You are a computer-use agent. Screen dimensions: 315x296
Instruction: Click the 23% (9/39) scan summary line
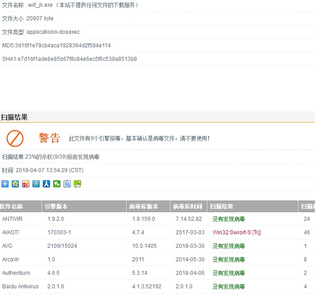click(x=50, y=157)
